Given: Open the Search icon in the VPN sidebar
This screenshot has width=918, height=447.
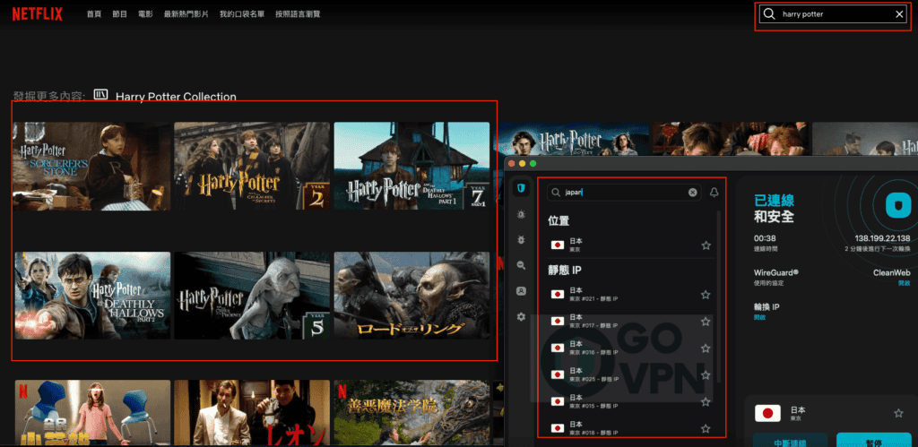Looking at the screenshot, I should 521,265.
